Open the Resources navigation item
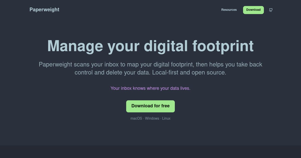Image resolution: width=301 pixels, height=158 pixels. click(x=229, y=10)
